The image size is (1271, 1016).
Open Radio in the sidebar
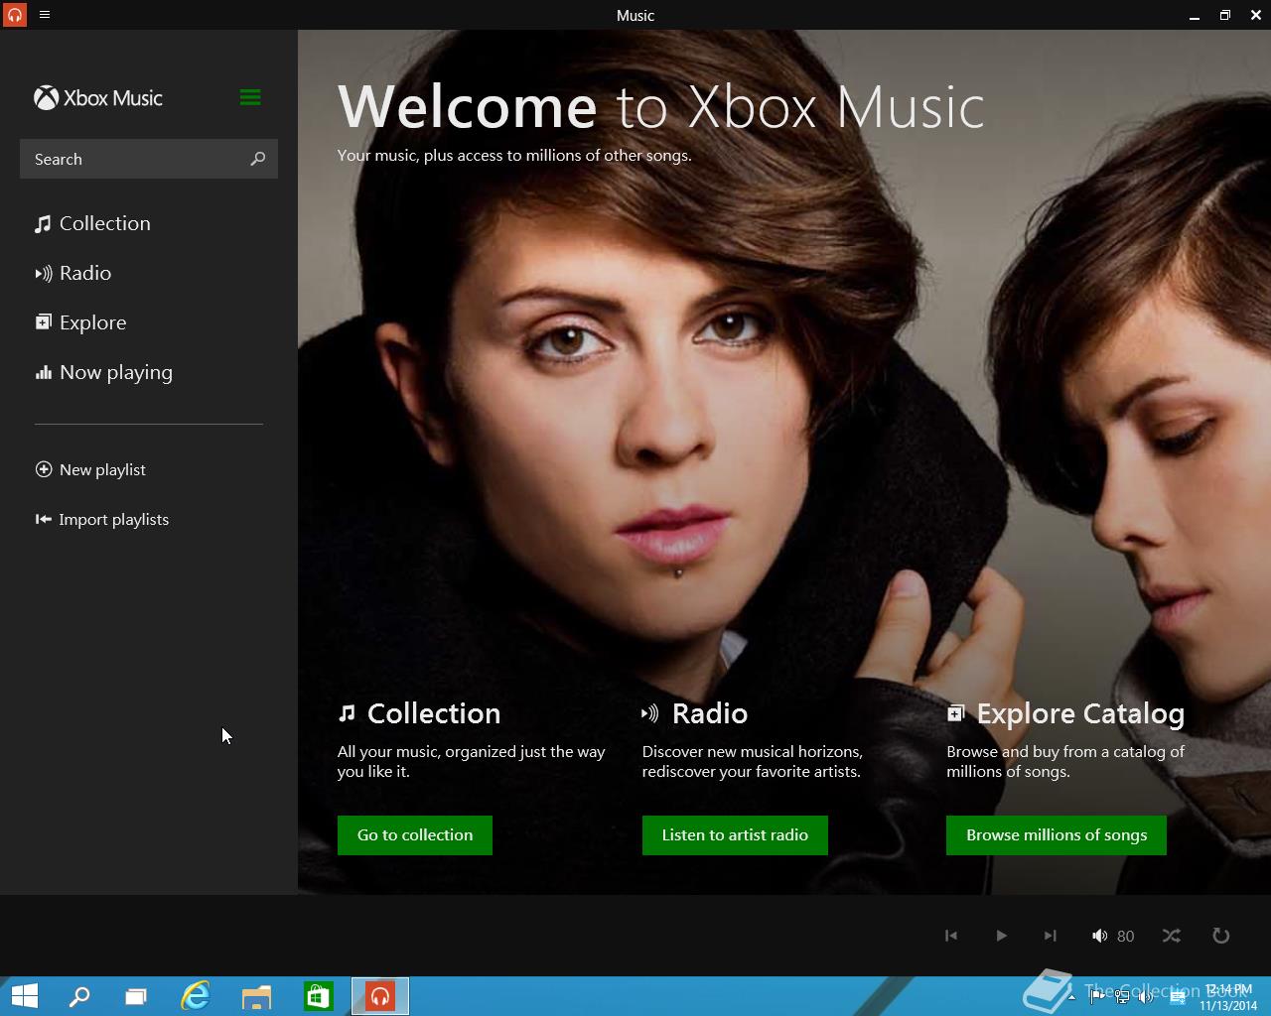(73, 273)
